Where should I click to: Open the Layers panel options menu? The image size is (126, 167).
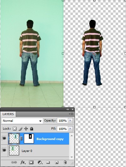(71, 114)
